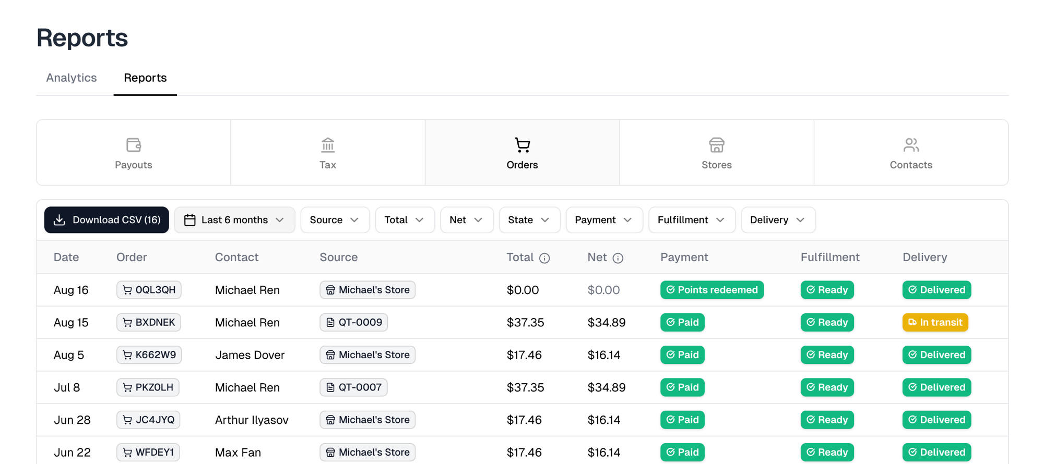Image resolution: width=1044 pixels, height=464 pixels.
Task: Click the Contact column header
Action: [237, 257]
